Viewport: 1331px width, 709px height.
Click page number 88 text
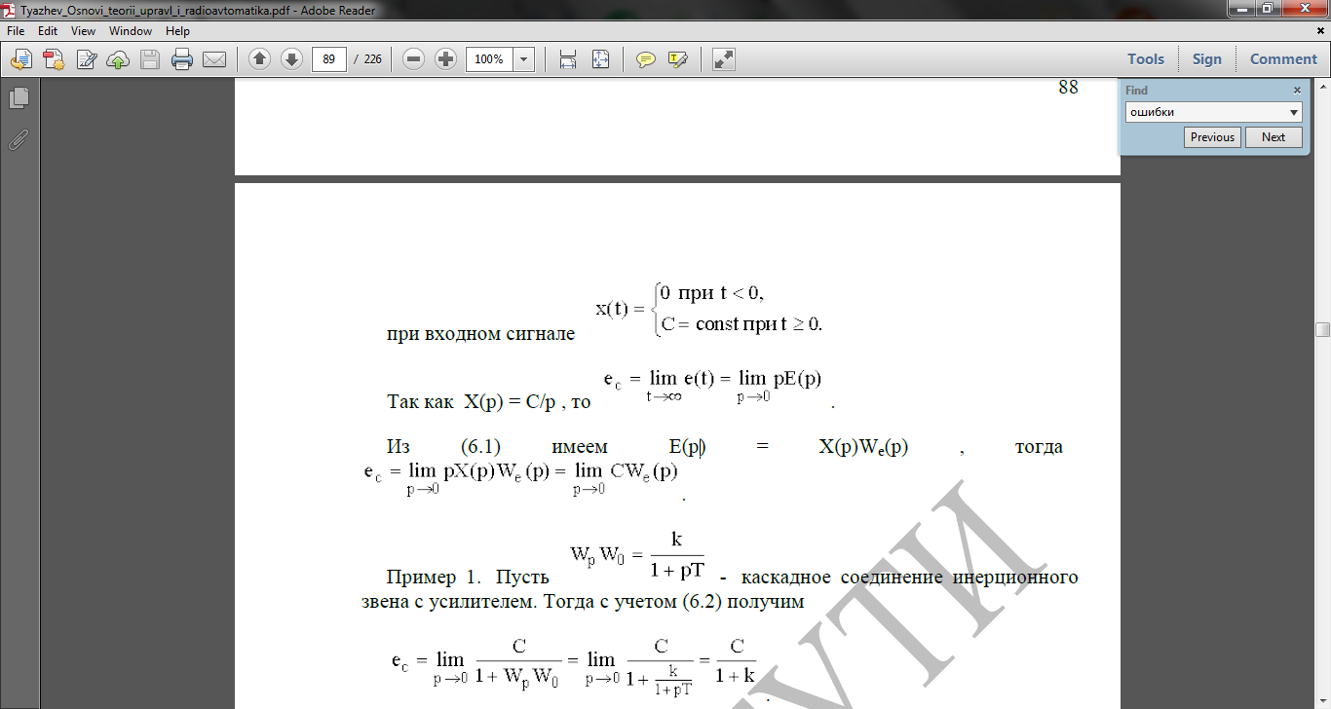(1068, 88)
